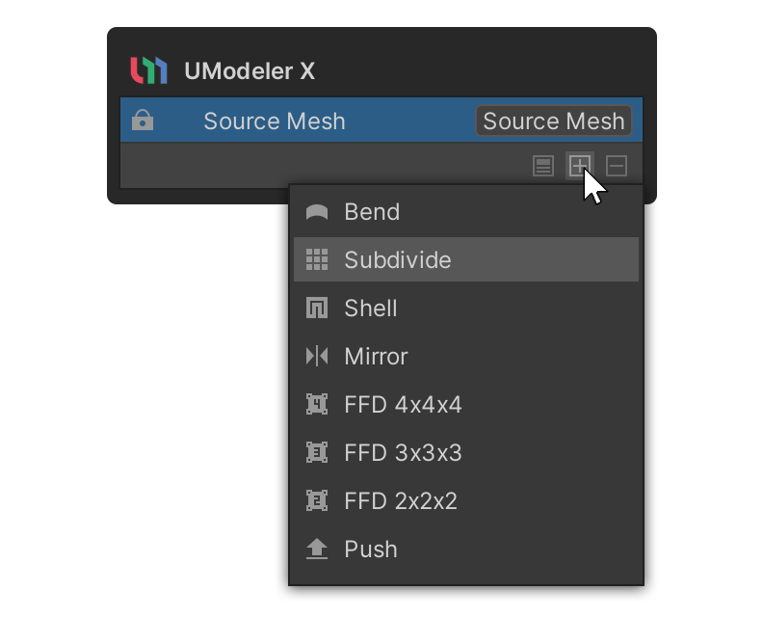
Task: Click the UModeler X panel title
Action: click(250, 71)
